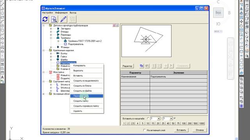Click the Шайбы washer icon in tree
Screen dimensions: 250x140
tap(58, 59)
